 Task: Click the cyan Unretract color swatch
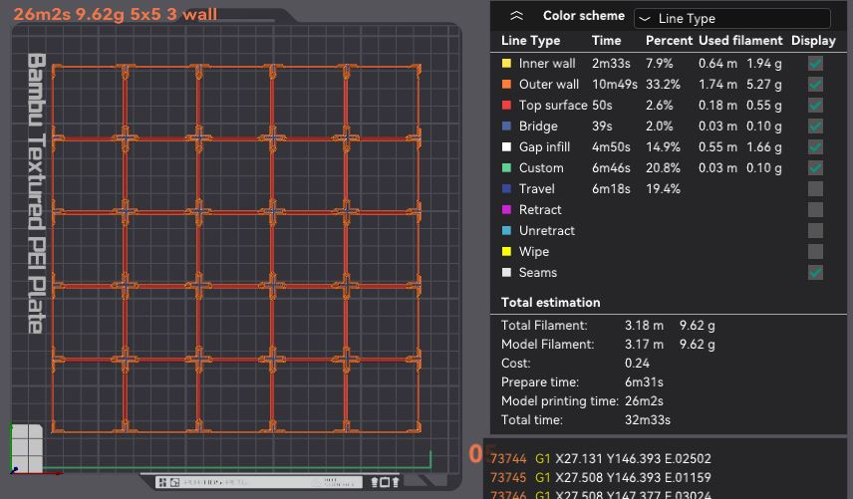coord(506,231)
